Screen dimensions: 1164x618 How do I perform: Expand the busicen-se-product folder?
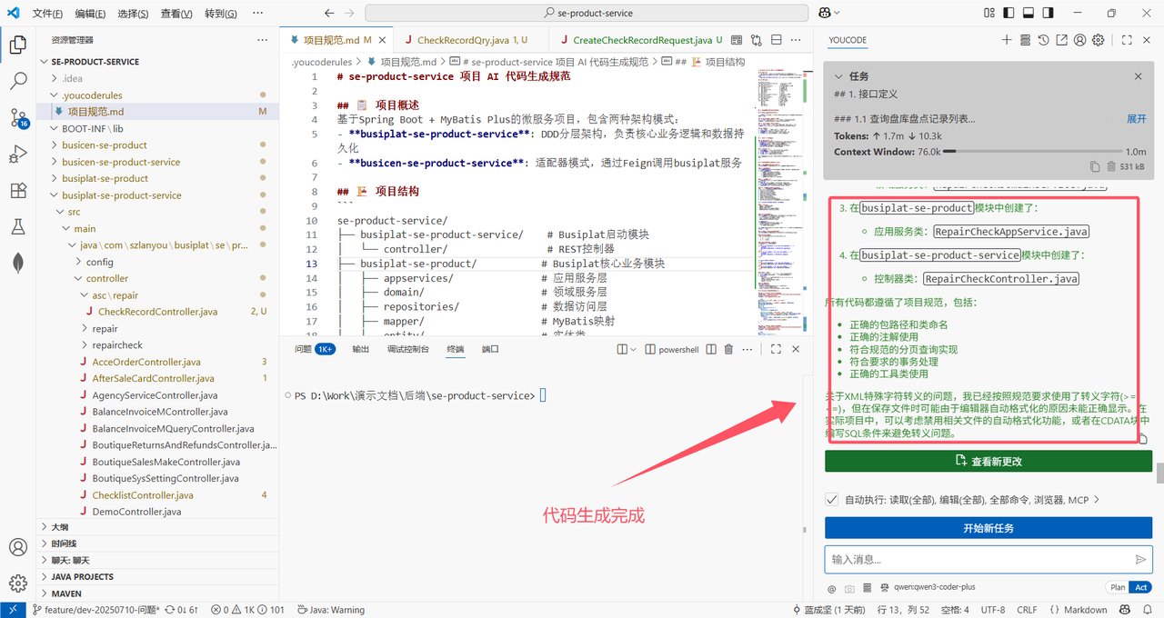pos(104,145)
